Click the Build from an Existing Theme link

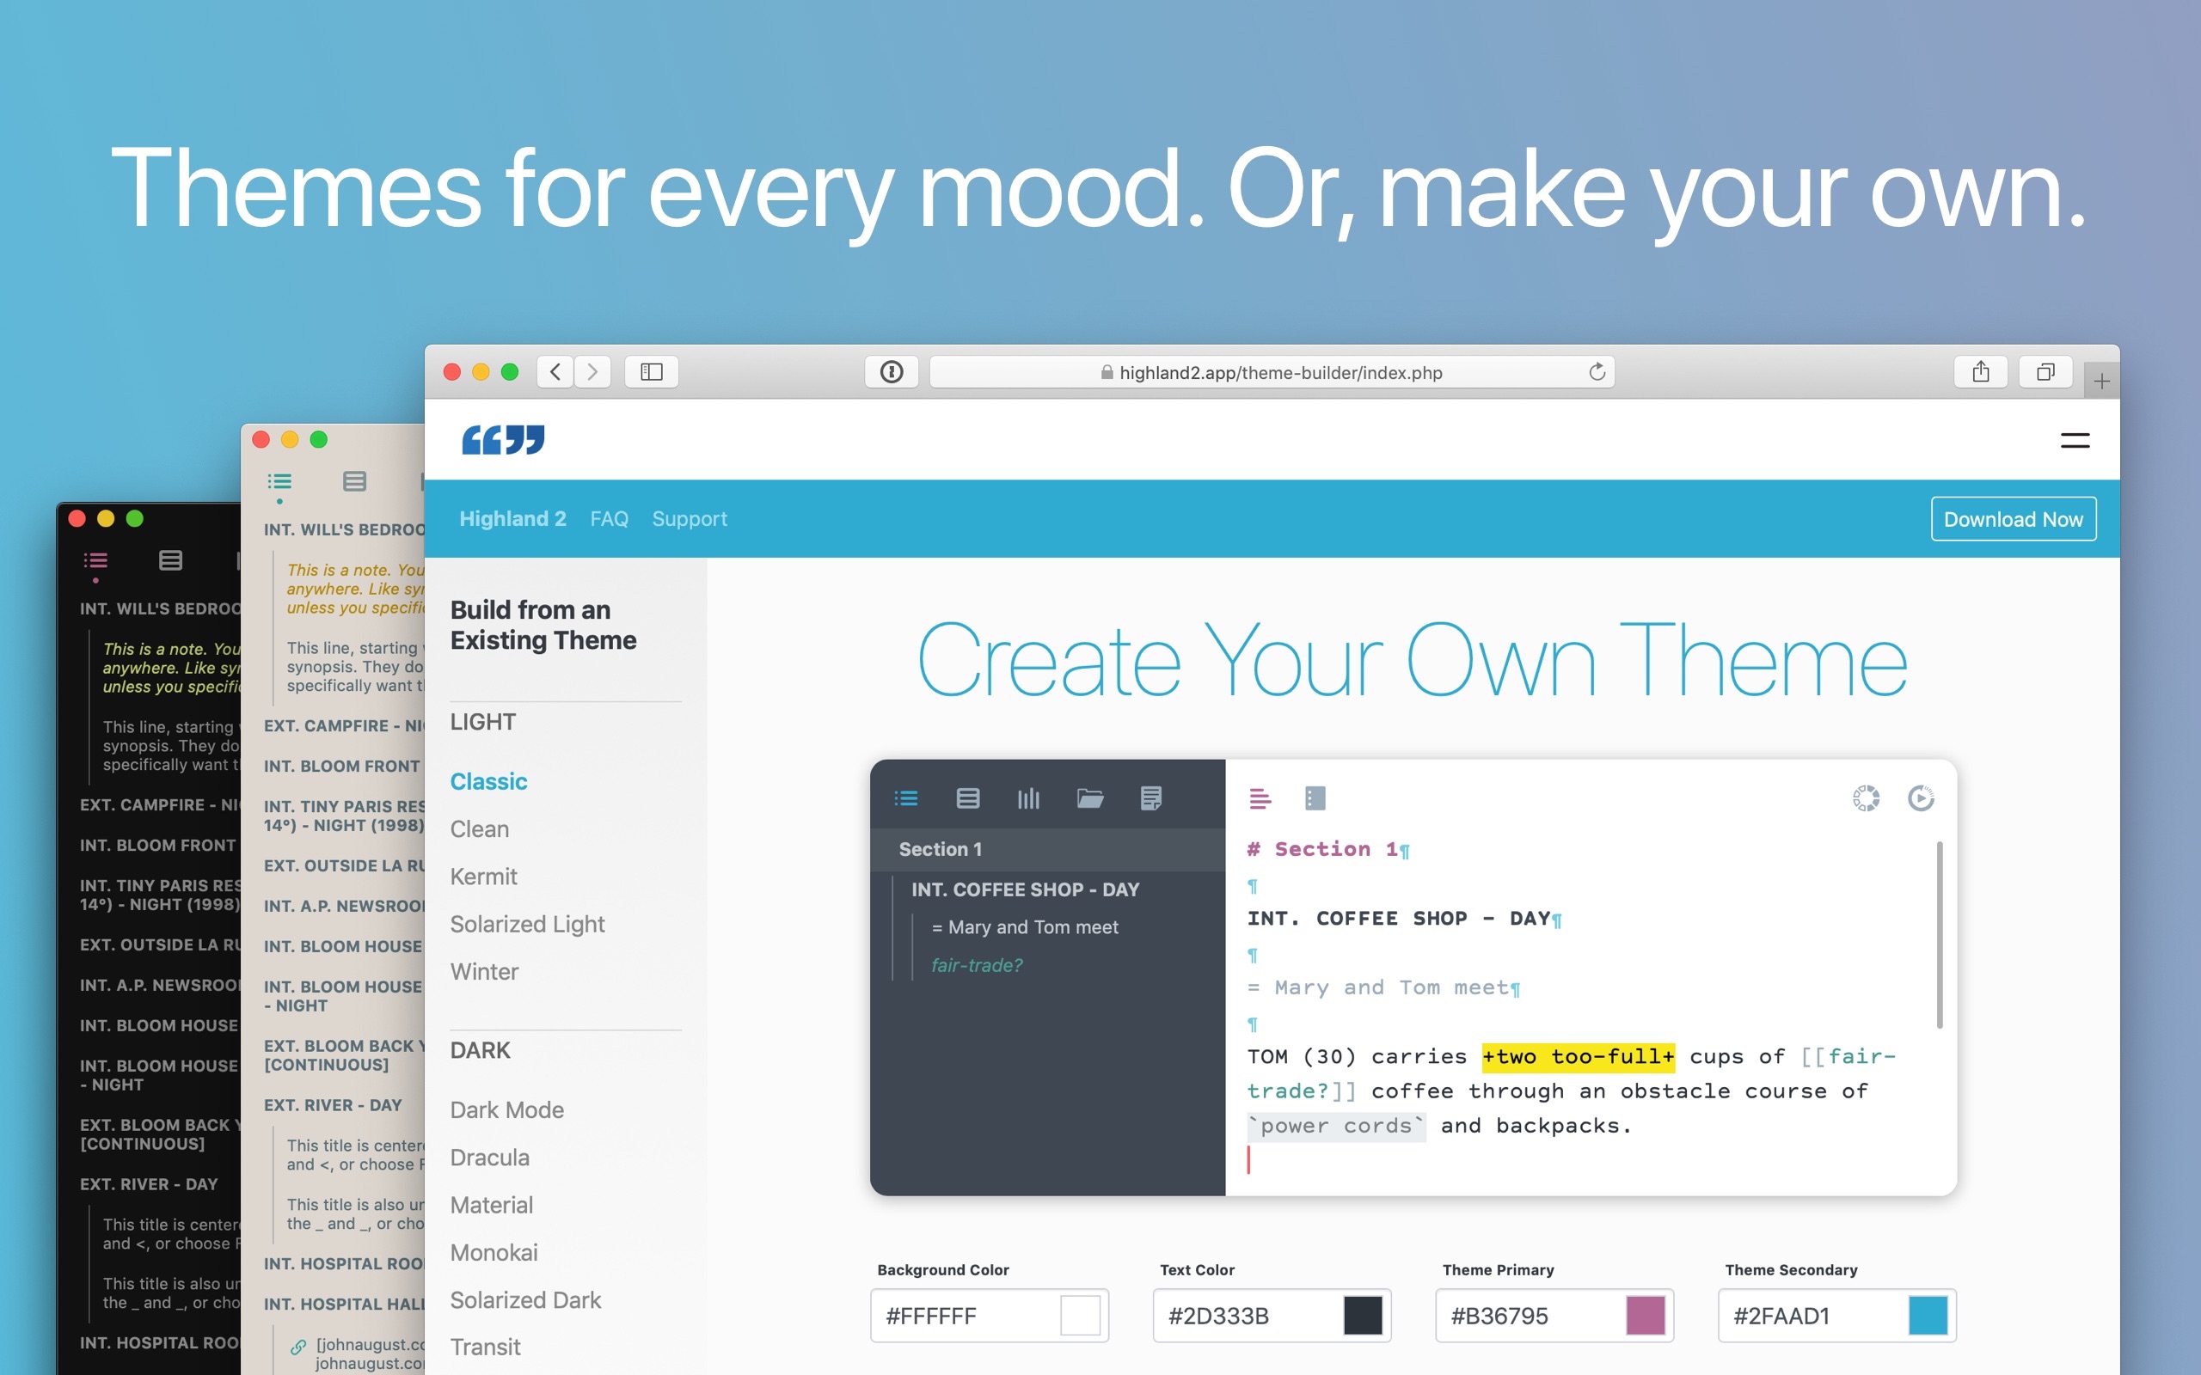point(545,626)
